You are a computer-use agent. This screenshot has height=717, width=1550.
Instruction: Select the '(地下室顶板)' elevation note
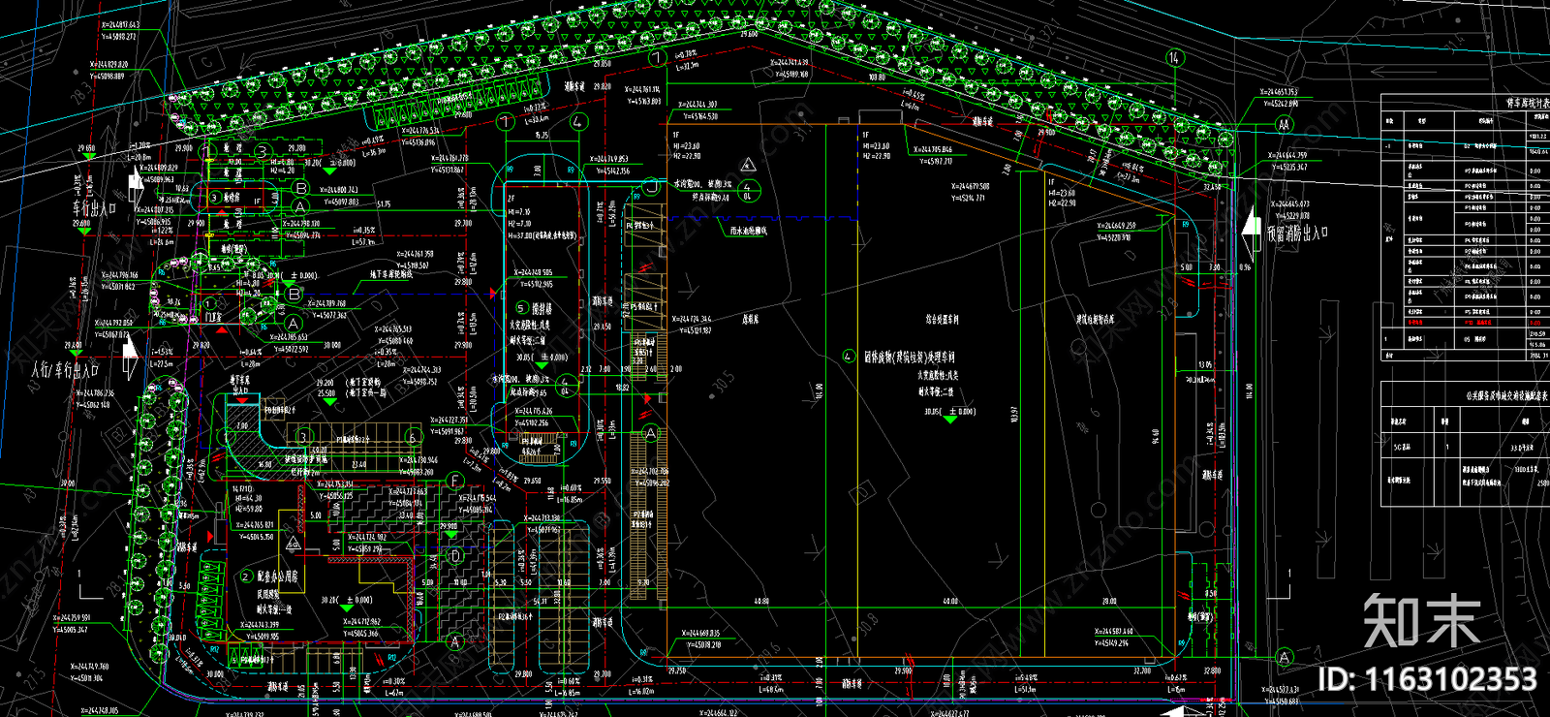[x=364, y=383]
